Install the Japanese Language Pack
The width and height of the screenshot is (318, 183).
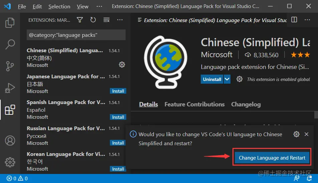point(118,91)
